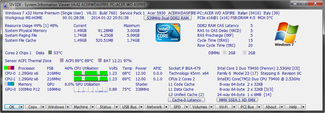
Task: Click 'Resource Usage 49% [1] 48%' text
Action: click(x=32, y=26)
